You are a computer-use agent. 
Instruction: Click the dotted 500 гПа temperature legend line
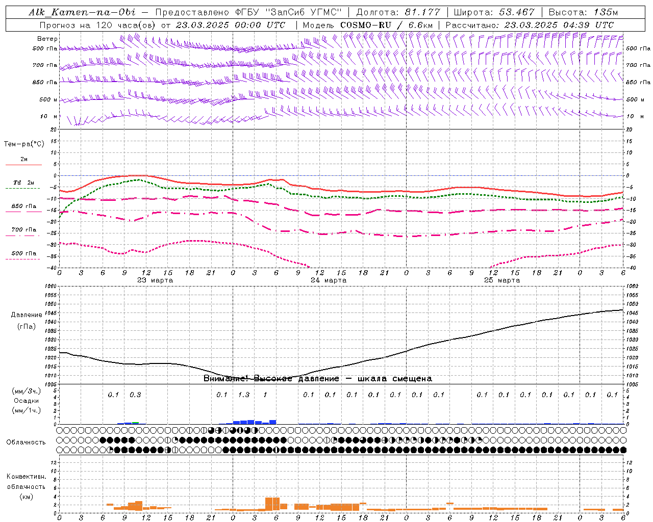[x=22, y=259]
